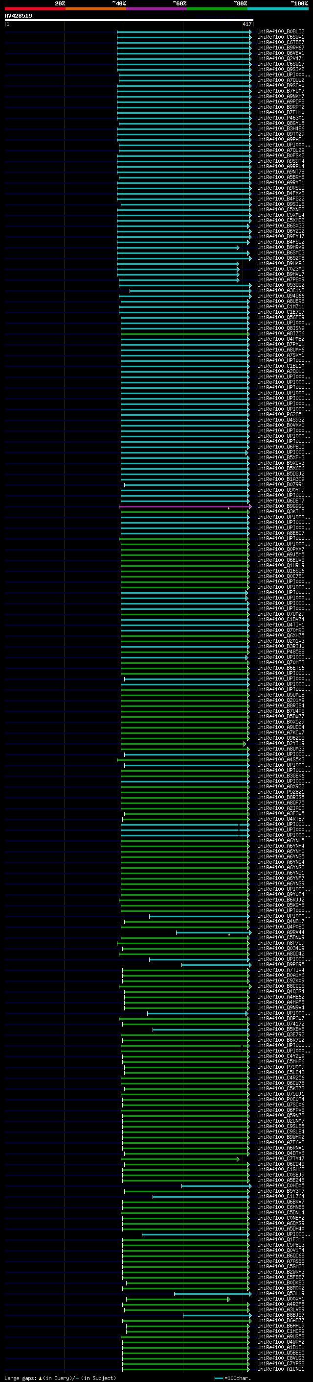Open hit UniRef100_B0BLI2
313x1382 pixels.
coord(281,32)
